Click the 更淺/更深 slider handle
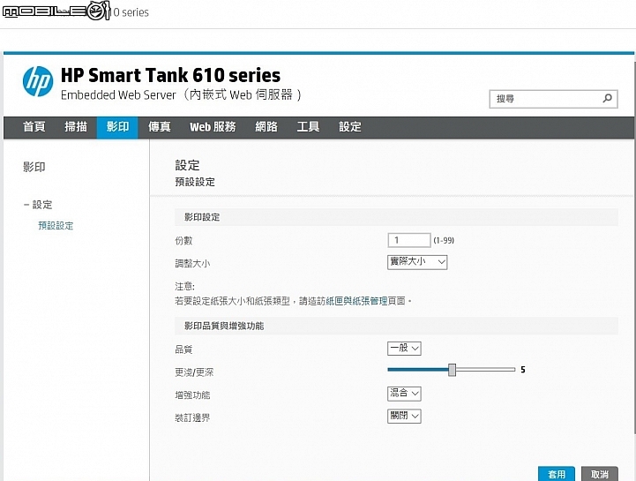 [x=452, y=370]
